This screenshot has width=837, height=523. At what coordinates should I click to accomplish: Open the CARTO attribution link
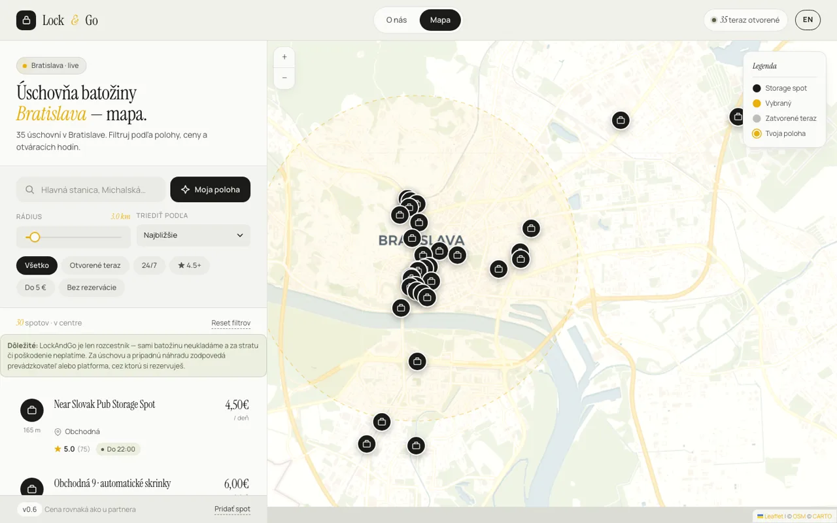tap(822, 516)
